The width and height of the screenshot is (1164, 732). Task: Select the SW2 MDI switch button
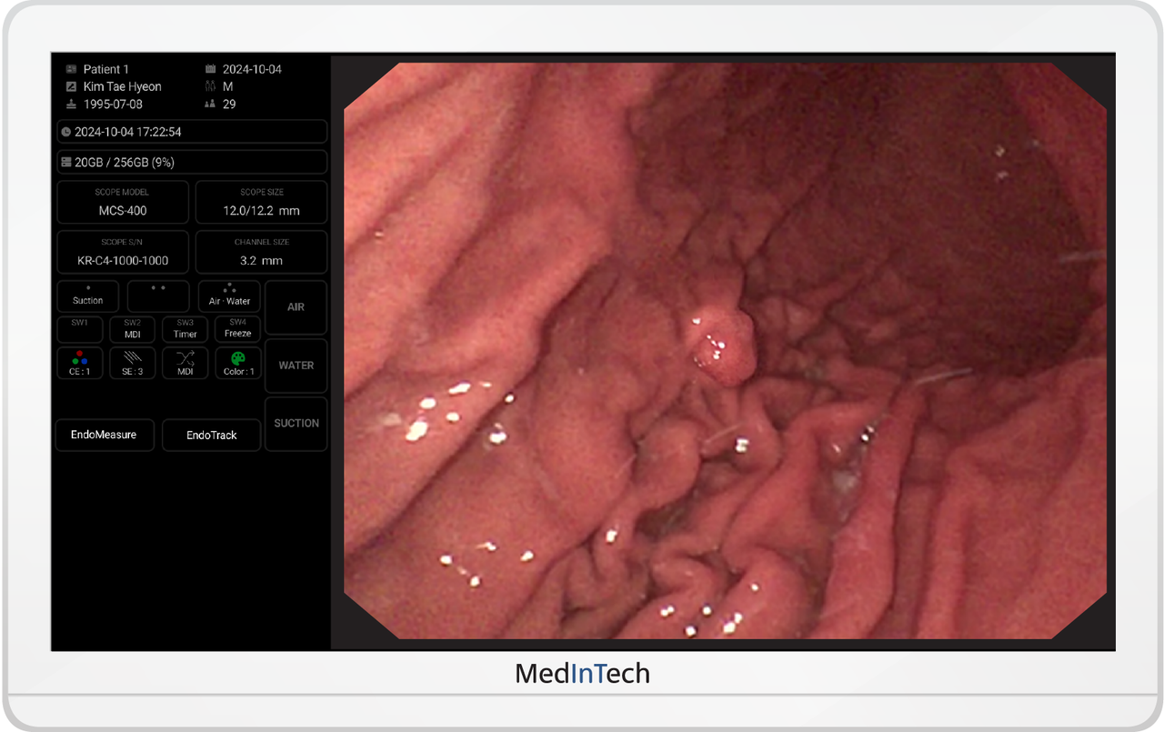pyautogui.click(x=133, y=328)
